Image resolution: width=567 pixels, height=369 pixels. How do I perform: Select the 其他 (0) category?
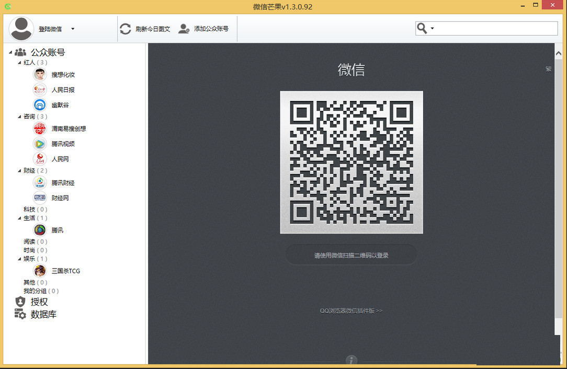[x=36, y=282]
